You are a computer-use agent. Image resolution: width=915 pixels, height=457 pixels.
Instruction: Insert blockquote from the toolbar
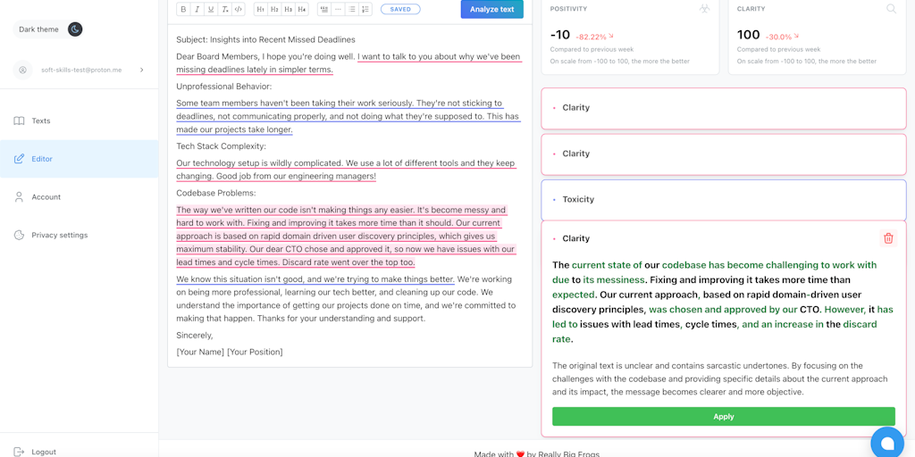tap(323, 9)
